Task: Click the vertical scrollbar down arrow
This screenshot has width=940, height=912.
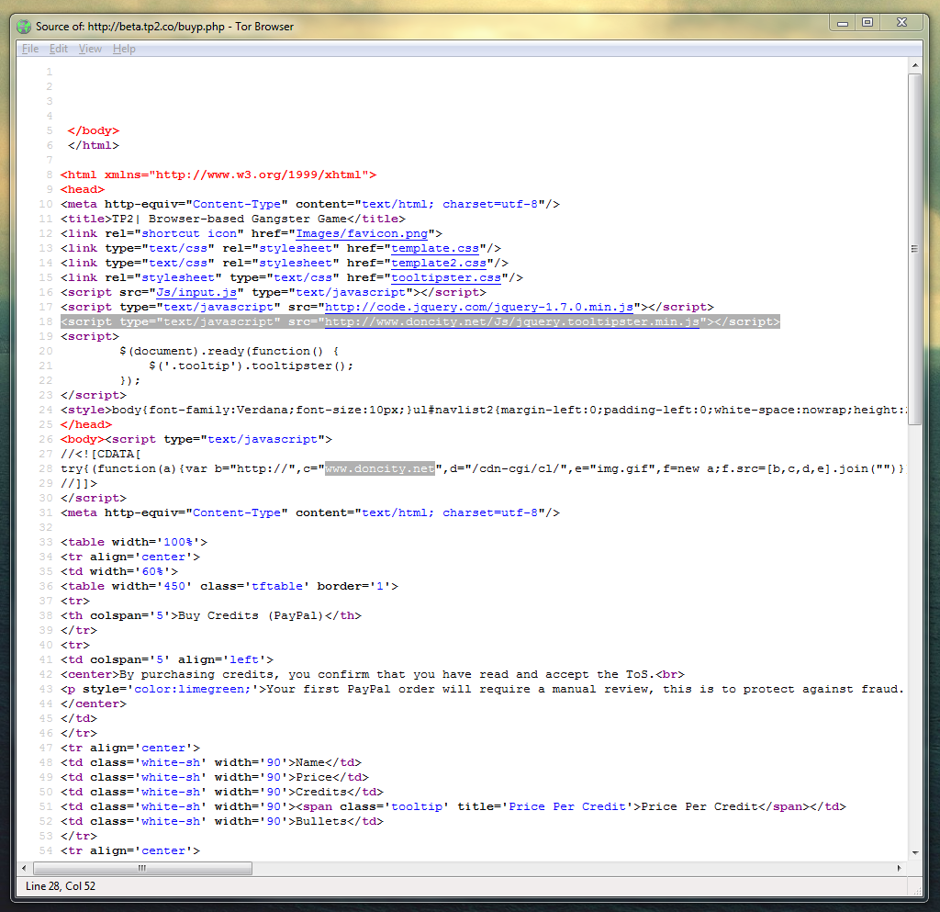Action: (x=915, y=852)
